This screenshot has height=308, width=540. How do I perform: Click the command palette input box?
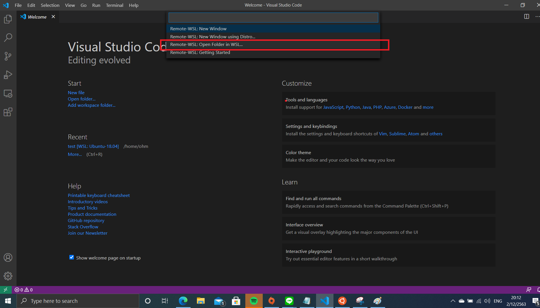pos(273,18)
